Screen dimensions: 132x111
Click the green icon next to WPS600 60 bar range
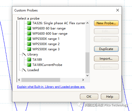29,28
